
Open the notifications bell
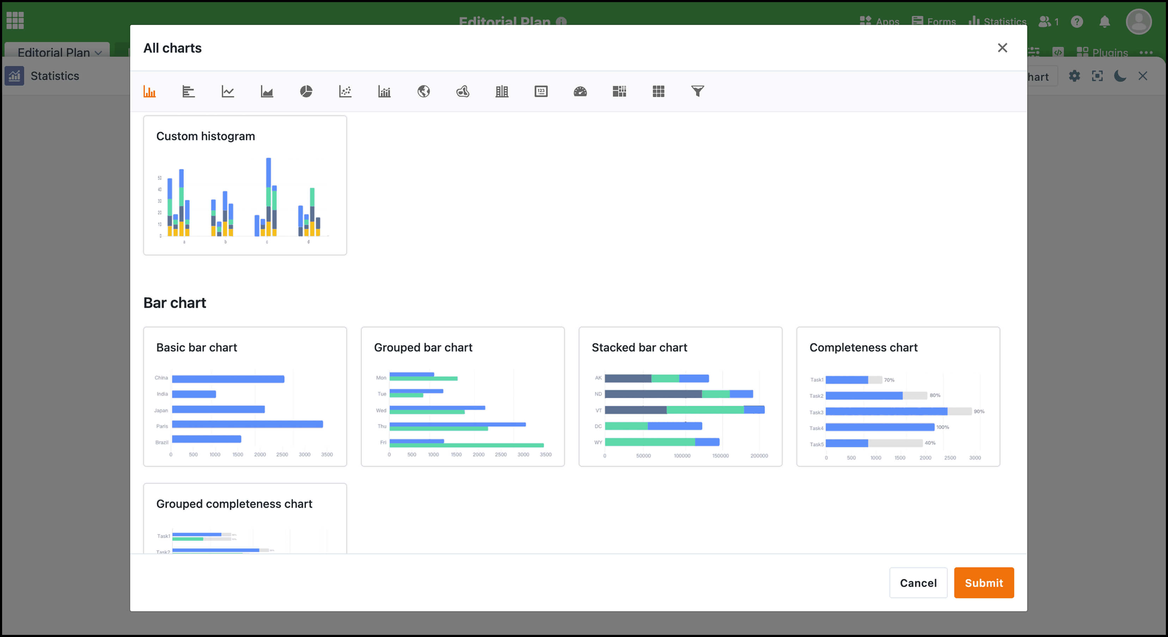click(1105, 21)
